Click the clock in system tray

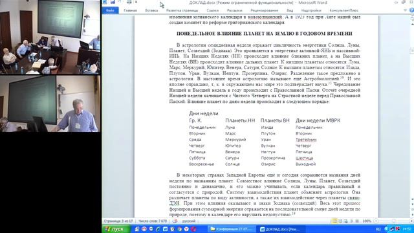tap(407, 229)
